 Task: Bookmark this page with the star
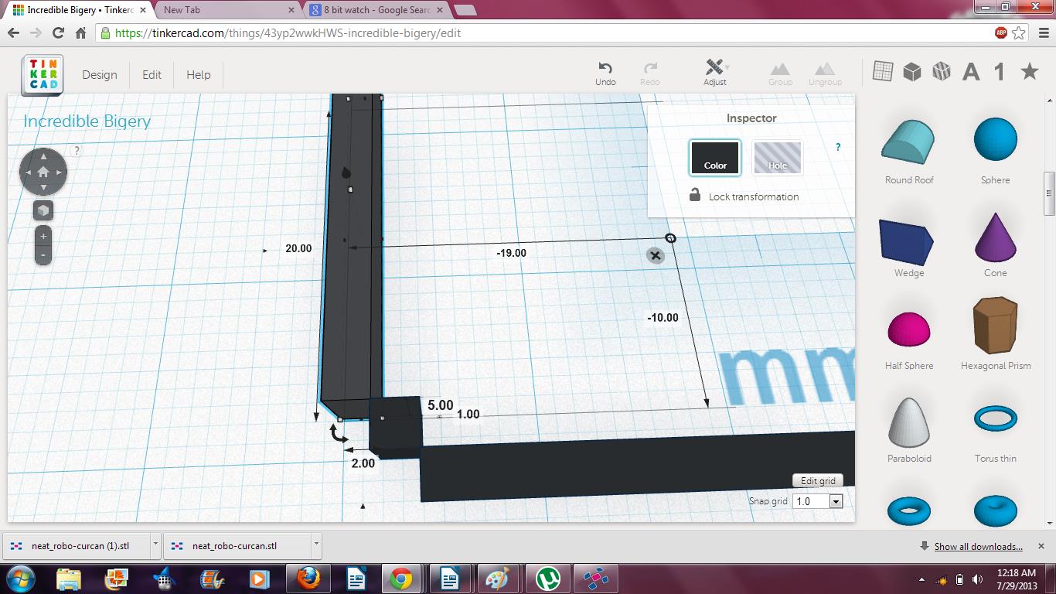[1019, 33]
